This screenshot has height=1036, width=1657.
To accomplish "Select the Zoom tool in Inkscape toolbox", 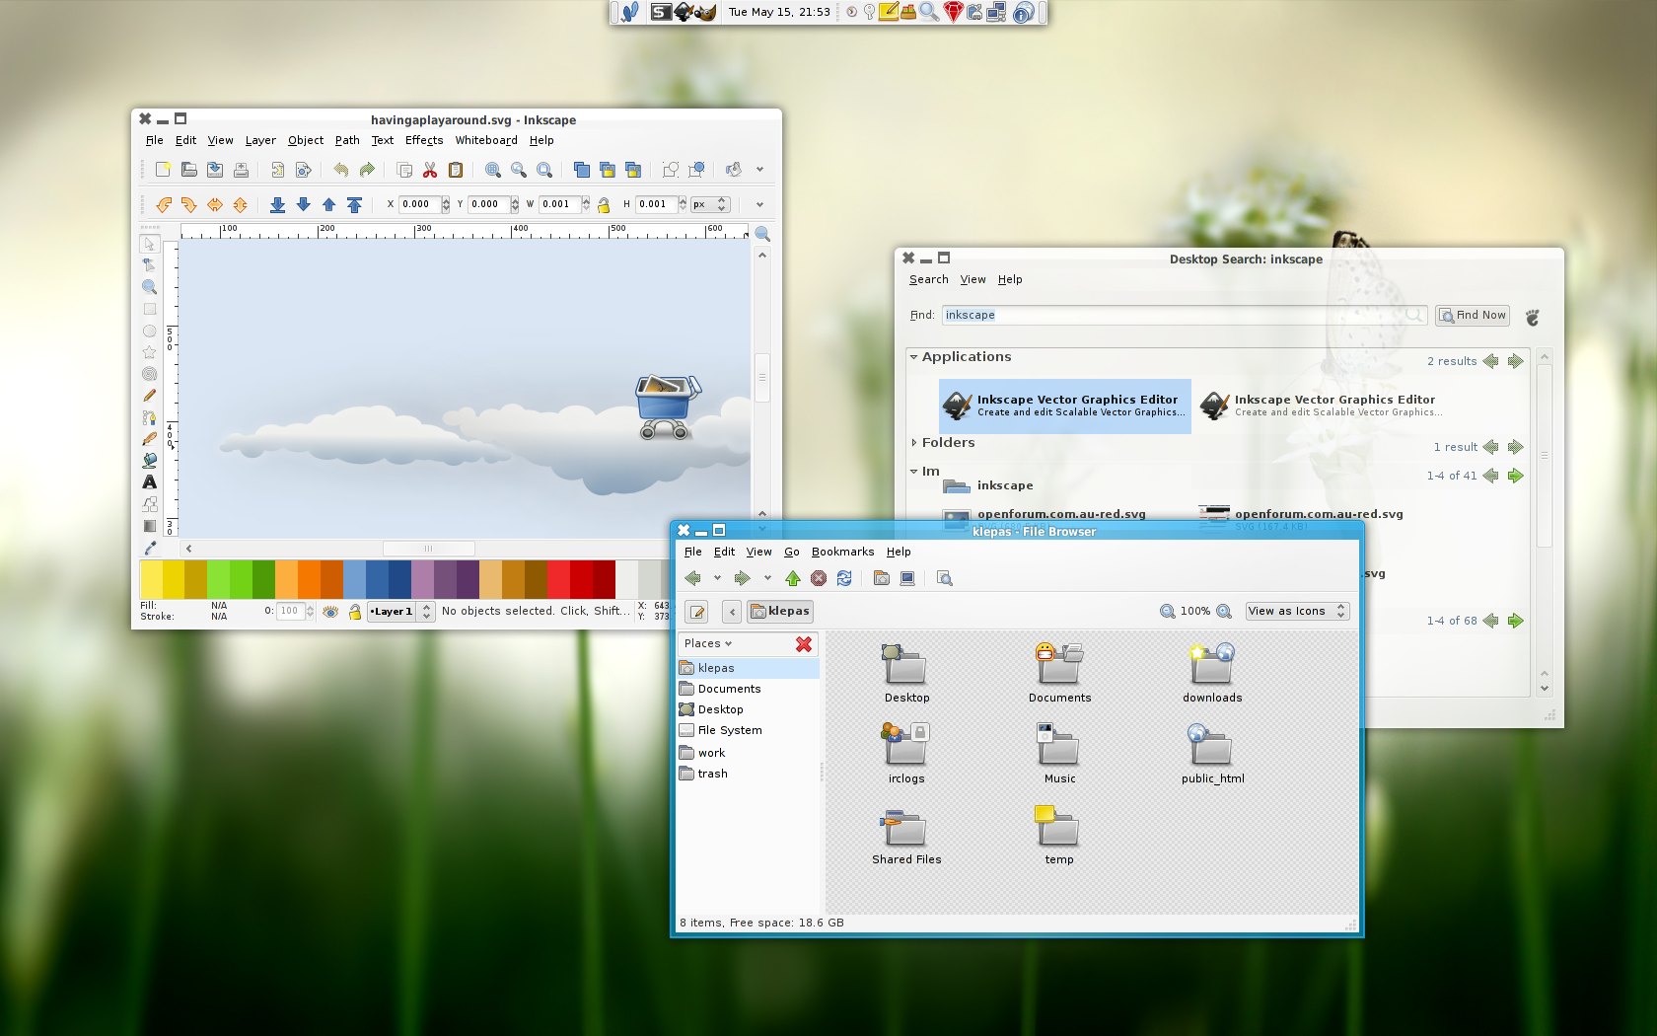I will click(149, 287).
